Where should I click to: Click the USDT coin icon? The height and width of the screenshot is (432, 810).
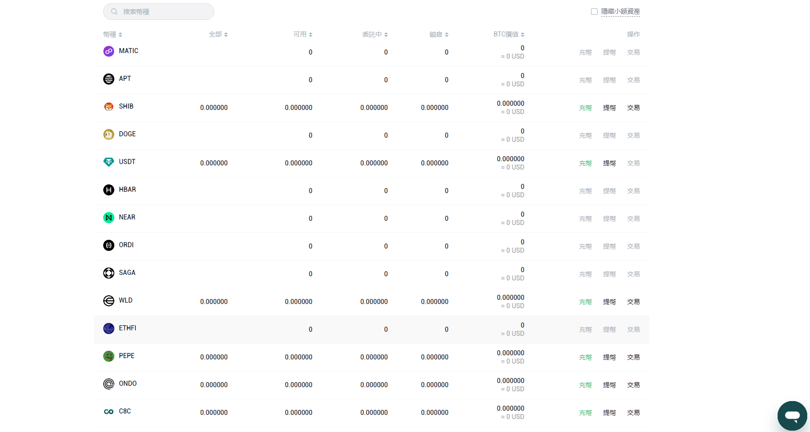point(108,162)
